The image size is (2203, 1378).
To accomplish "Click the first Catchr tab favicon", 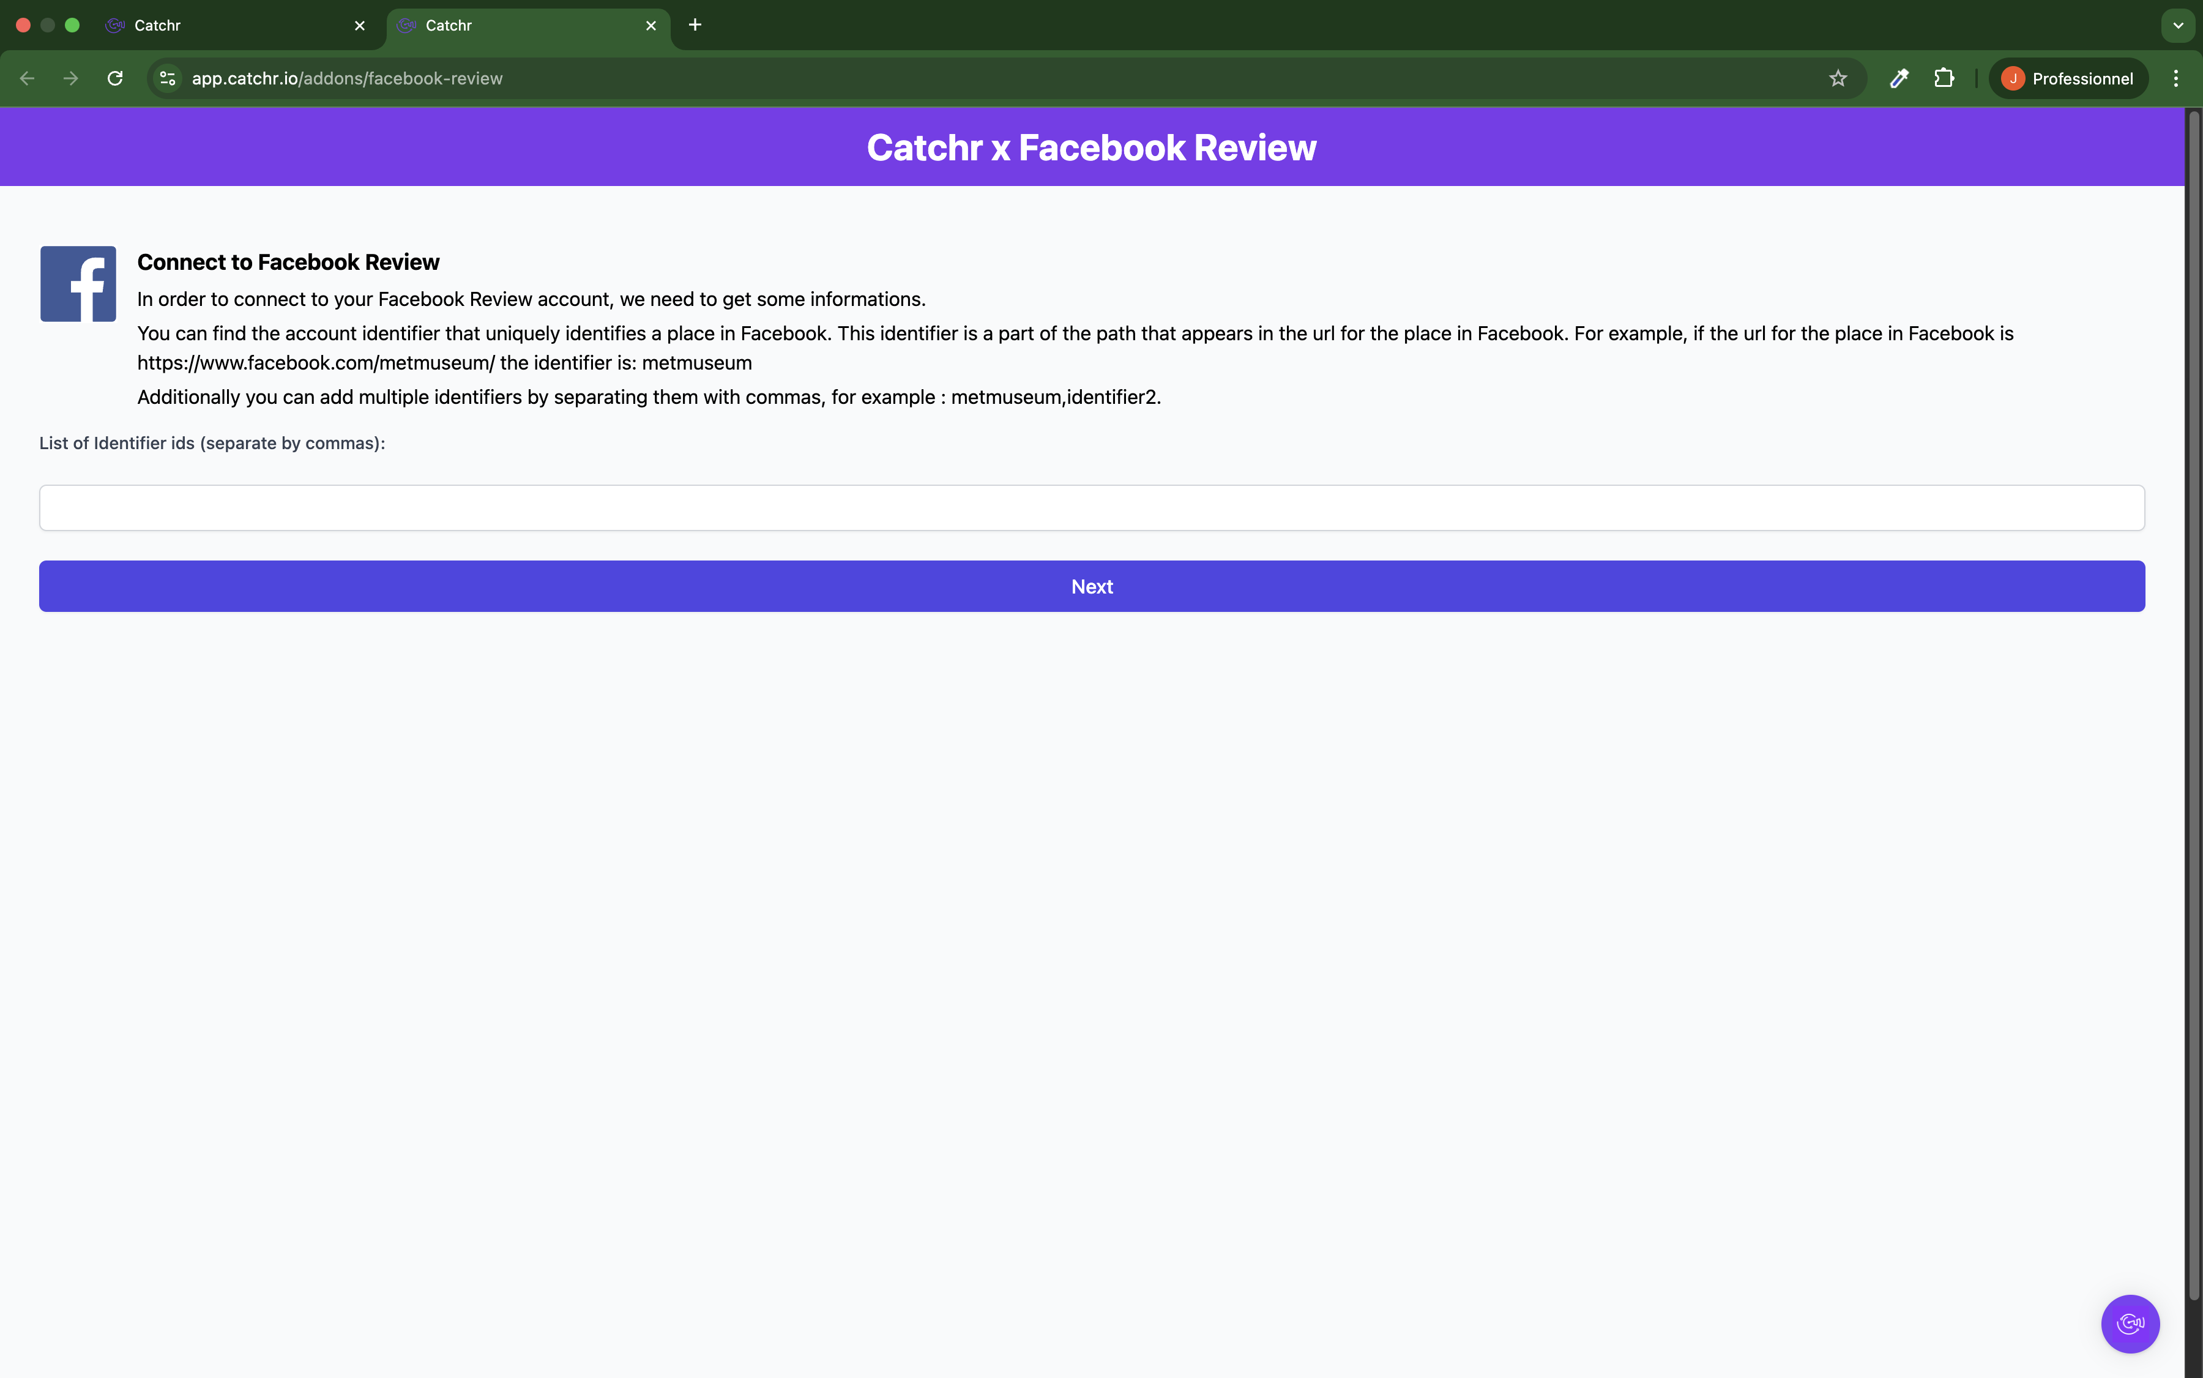I will point(115,26).
